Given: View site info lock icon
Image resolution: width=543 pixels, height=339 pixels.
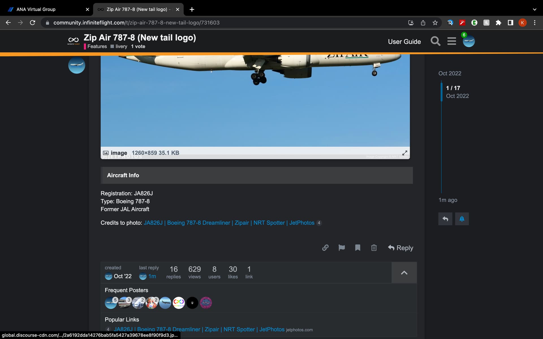Looking at the screenshot, I should [x=47, y=23].
